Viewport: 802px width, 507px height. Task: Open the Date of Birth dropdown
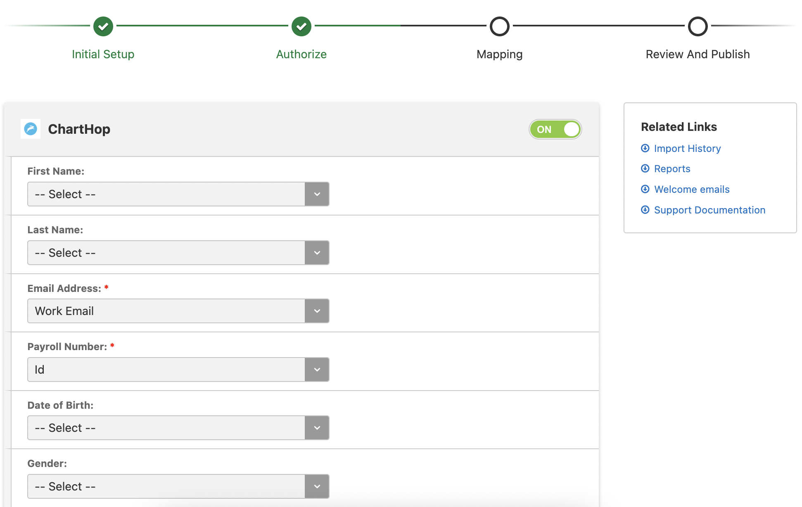tap(178, 428)
